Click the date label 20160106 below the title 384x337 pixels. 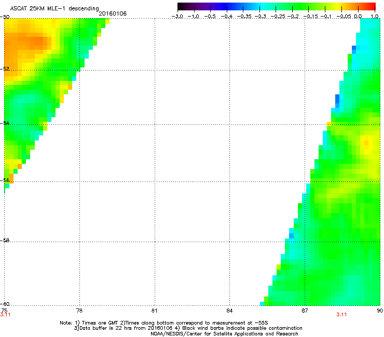[113, 13]
